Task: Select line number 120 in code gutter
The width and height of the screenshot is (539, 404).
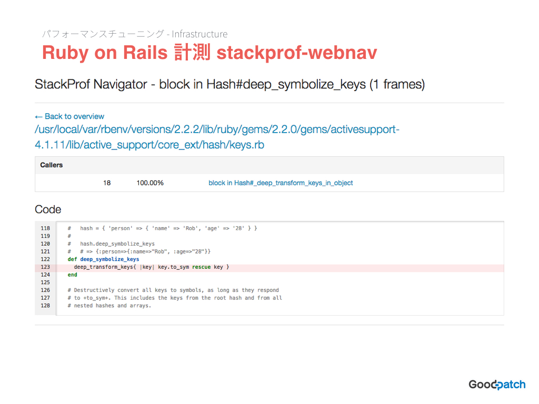Action: (45, 244)
